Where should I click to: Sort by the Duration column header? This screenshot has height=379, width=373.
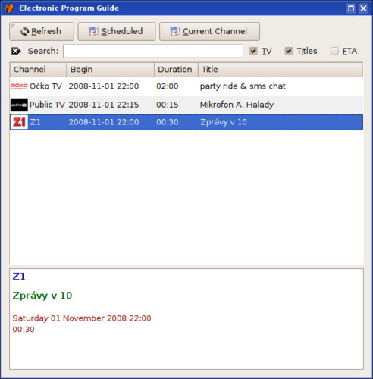[176, 70]
